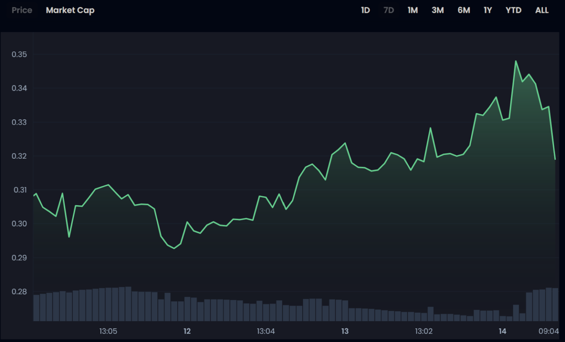Screen dimensions: 565x342
Task: Click the 09:04 time axis label
Action: tap(548, 332)
